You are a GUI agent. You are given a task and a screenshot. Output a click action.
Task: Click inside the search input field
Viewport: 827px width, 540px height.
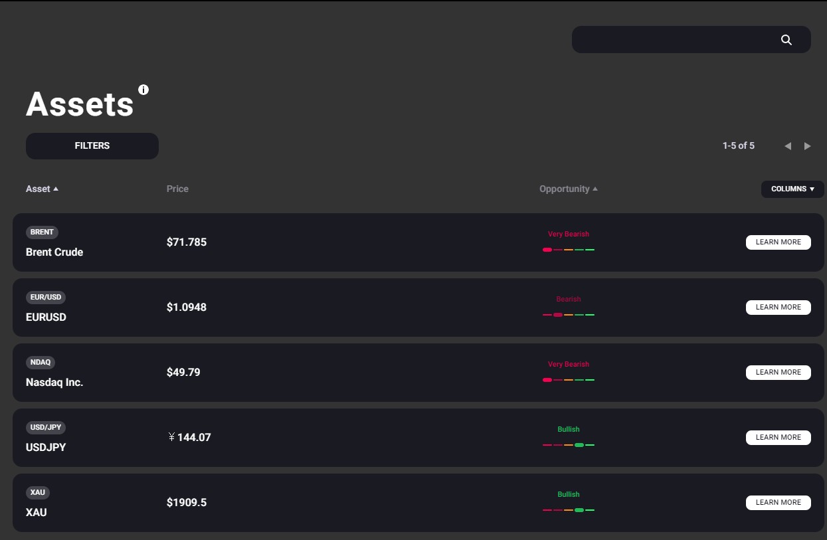click(x=671, y=40)
